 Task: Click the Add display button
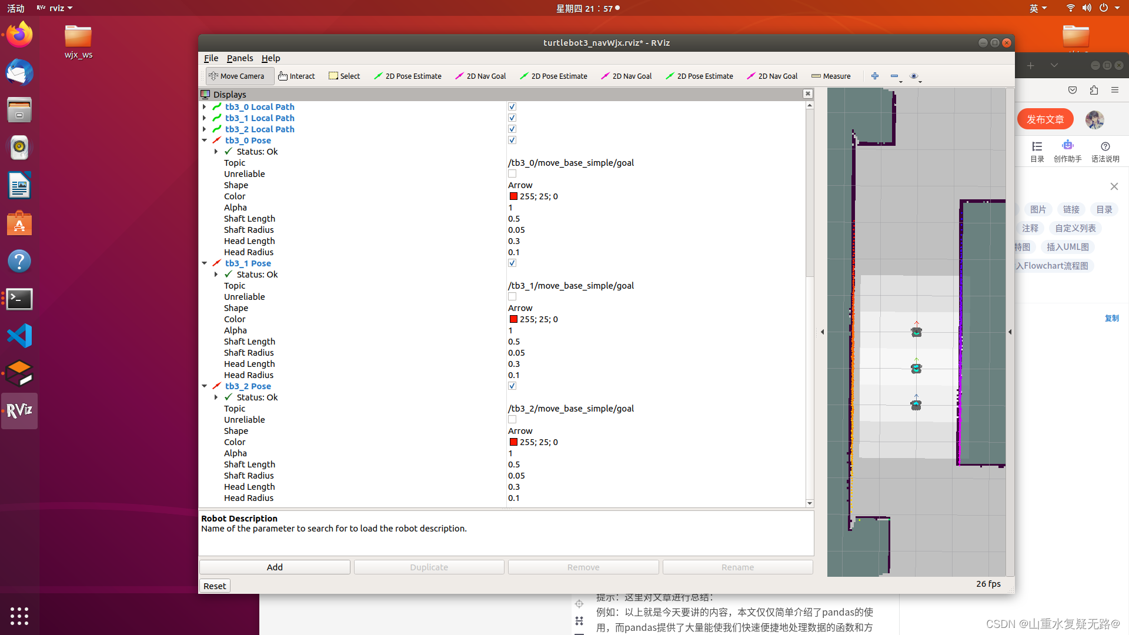[x=275, y=567]
